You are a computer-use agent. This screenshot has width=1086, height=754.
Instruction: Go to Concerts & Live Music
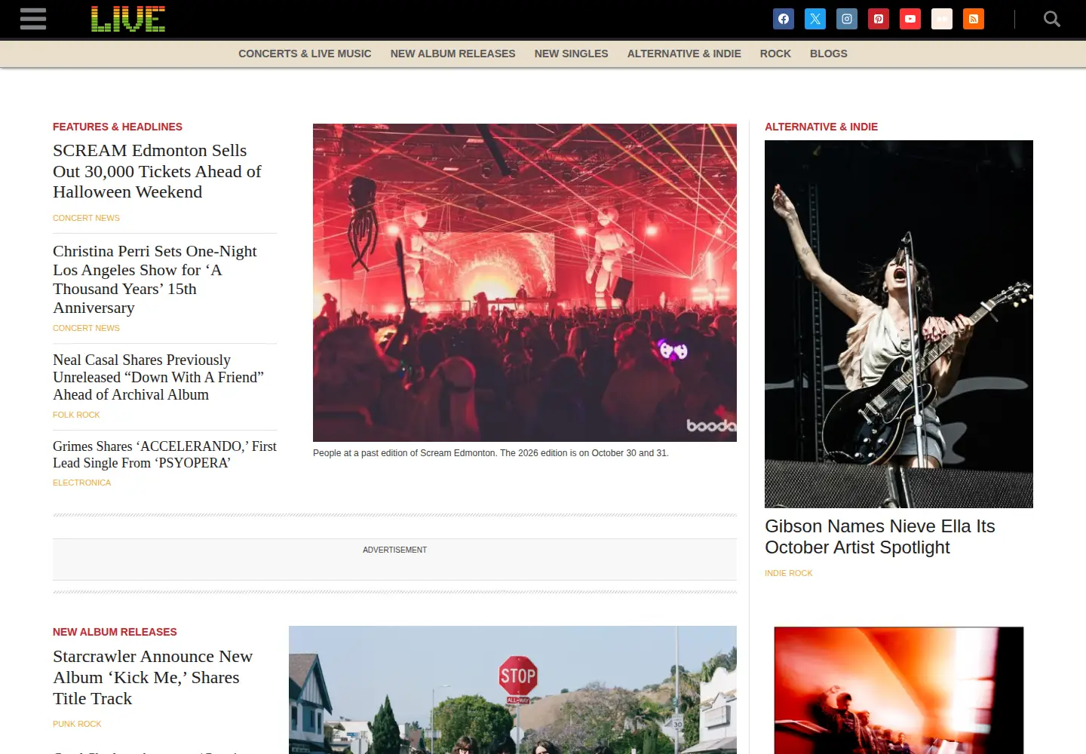click(305, 54)
